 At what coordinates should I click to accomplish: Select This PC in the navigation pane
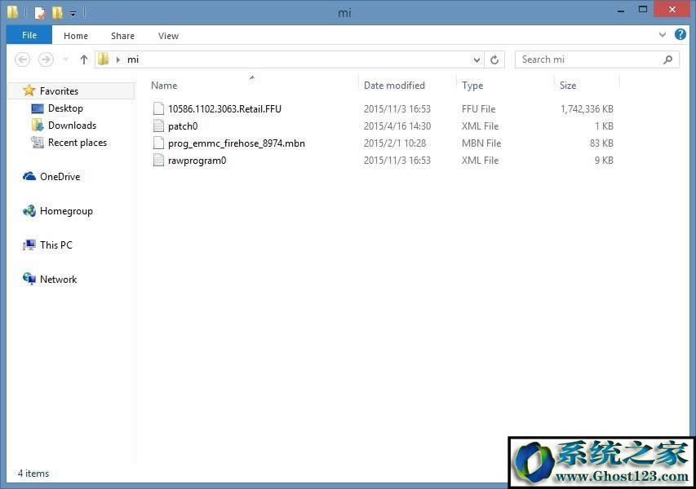tap(55, 245)
